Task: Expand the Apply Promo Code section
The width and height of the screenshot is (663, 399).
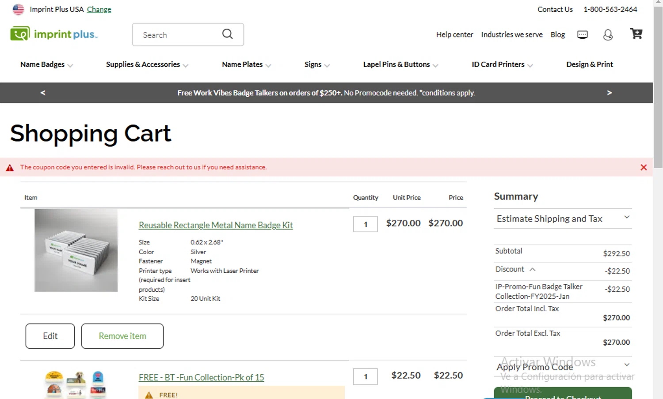Action: (x=563, y=366)
